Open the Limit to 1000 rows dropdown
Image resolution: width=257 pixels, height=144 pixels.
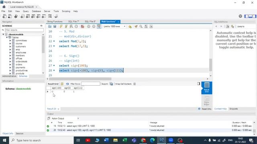pos(114,26)
